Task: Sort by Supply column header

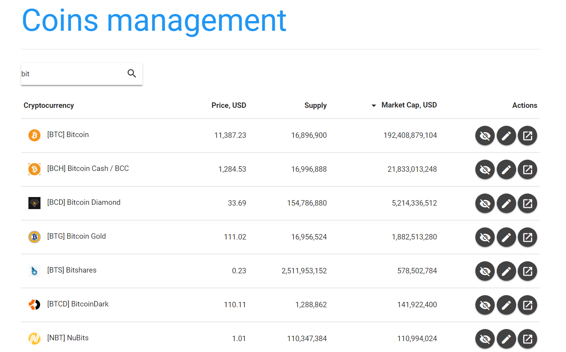Action: [316, 106]
